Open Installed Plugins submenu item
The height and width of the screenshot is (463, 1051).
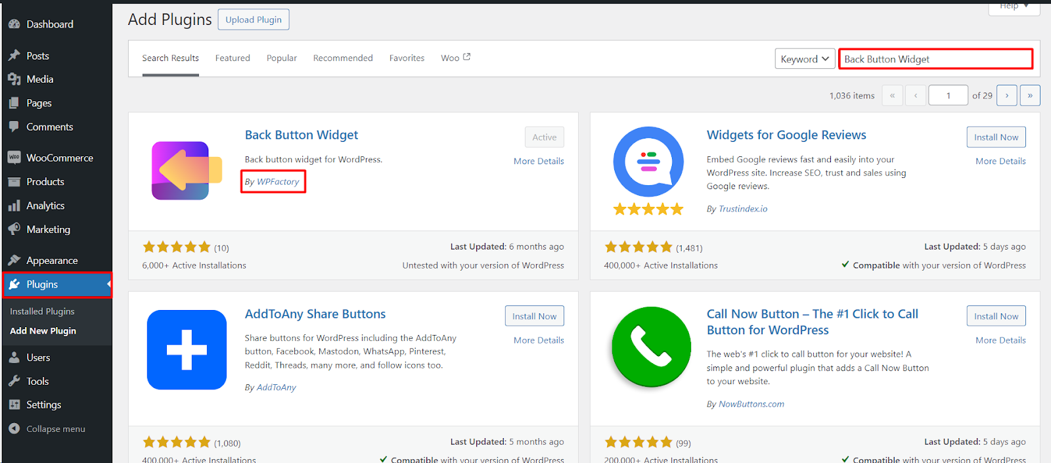pos(42,311)
